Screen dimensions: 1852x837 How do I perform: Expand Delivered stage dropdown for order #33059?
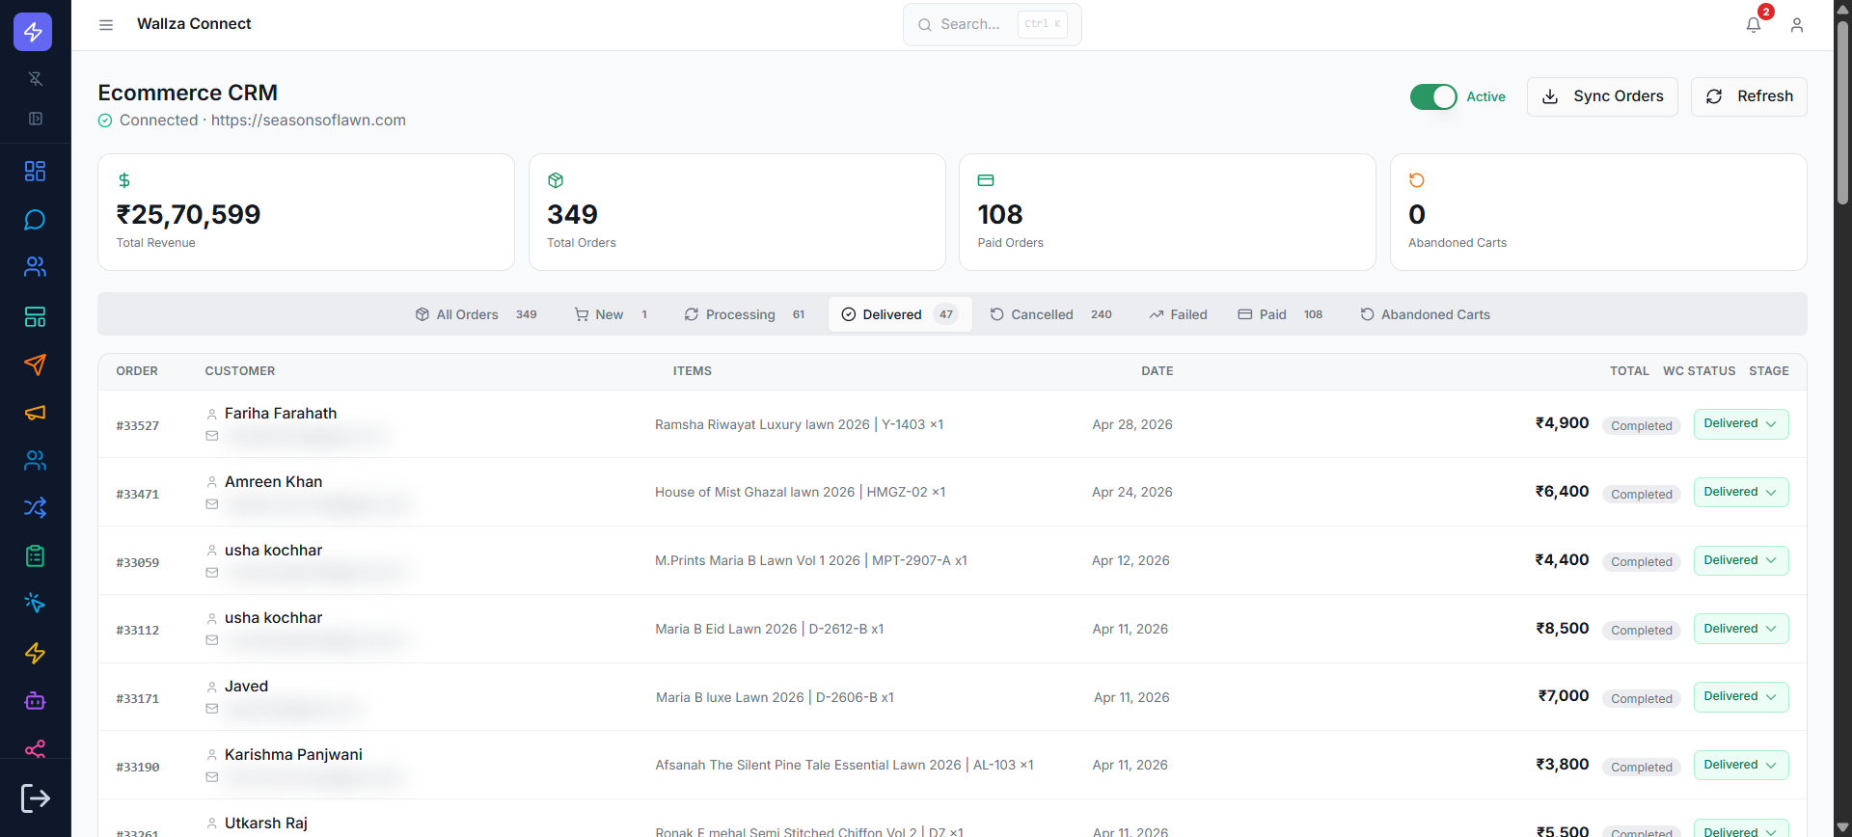pos(1741,560)
